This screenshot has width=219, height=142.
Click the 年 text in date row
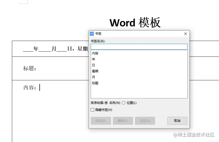36,49
